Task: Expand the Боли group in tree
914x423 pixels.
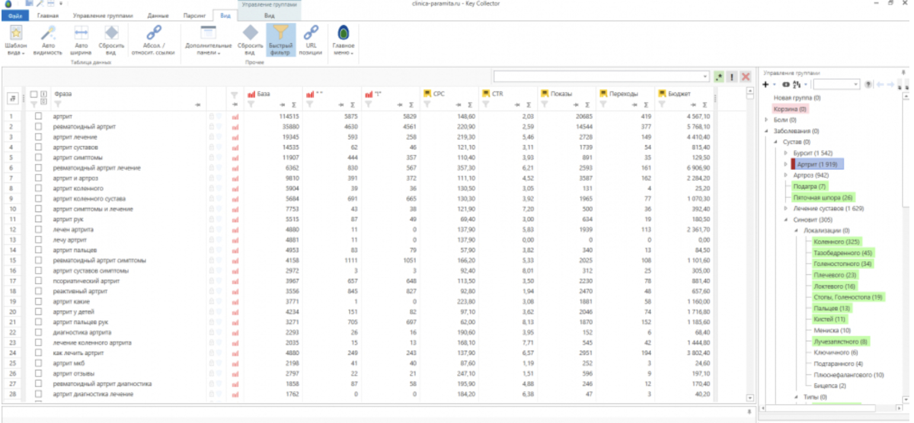Action: tap(767, 120)
